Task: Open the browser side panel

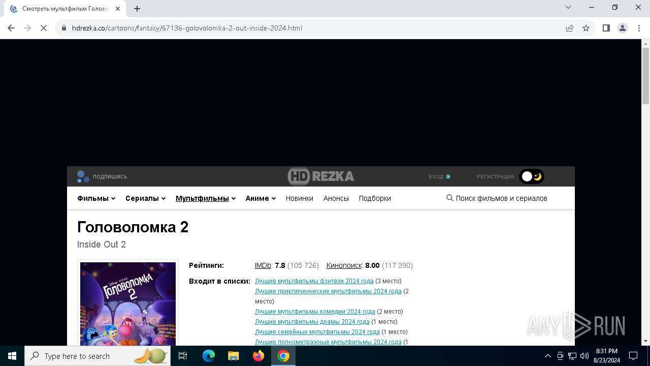Action: pyautogui.click(x=606, y=28)
